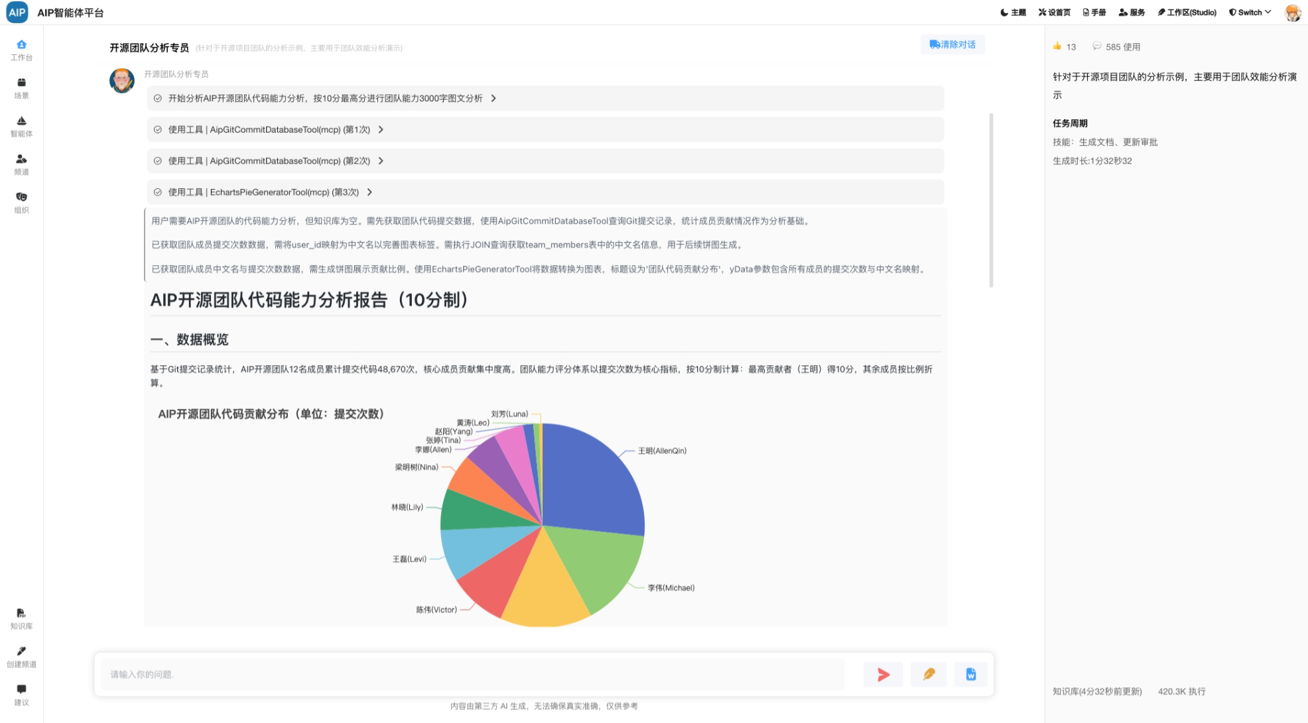Open the Switch dropdown in top bar
This screenshot has width=1308, height=723.
(1250, 13)
